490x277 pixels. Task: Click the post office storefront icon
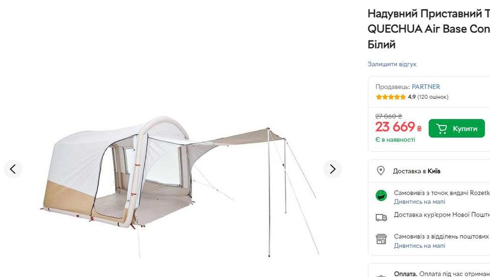pos(381,239)
